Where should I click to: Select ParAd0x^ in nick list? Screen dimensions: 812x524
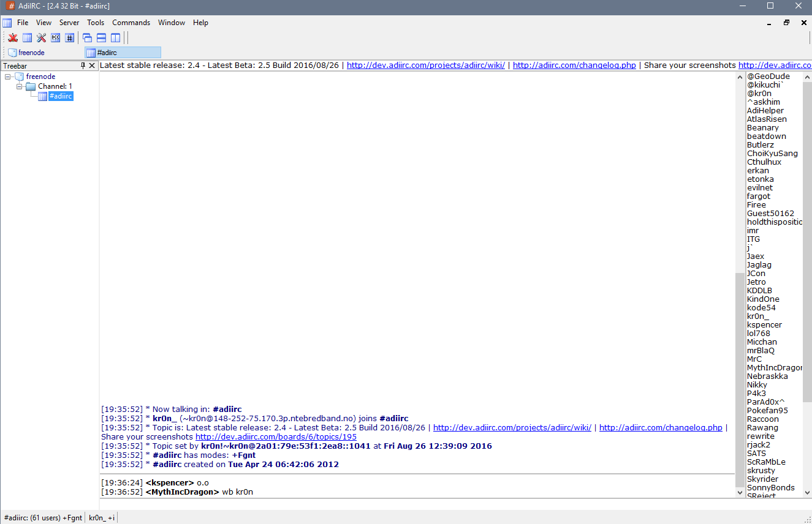[x=766, y=402]
